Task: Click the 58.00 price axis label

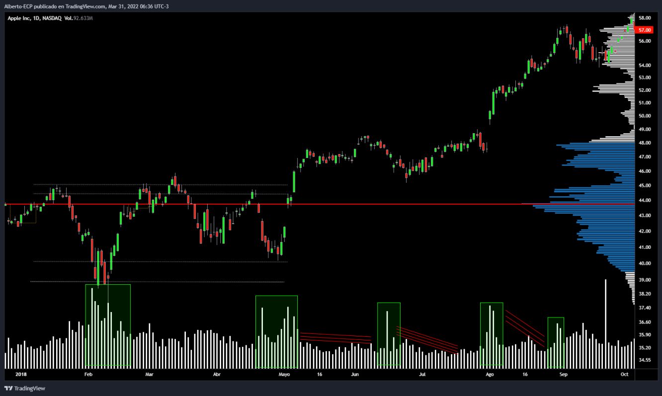Action: [x=645, y=18]
